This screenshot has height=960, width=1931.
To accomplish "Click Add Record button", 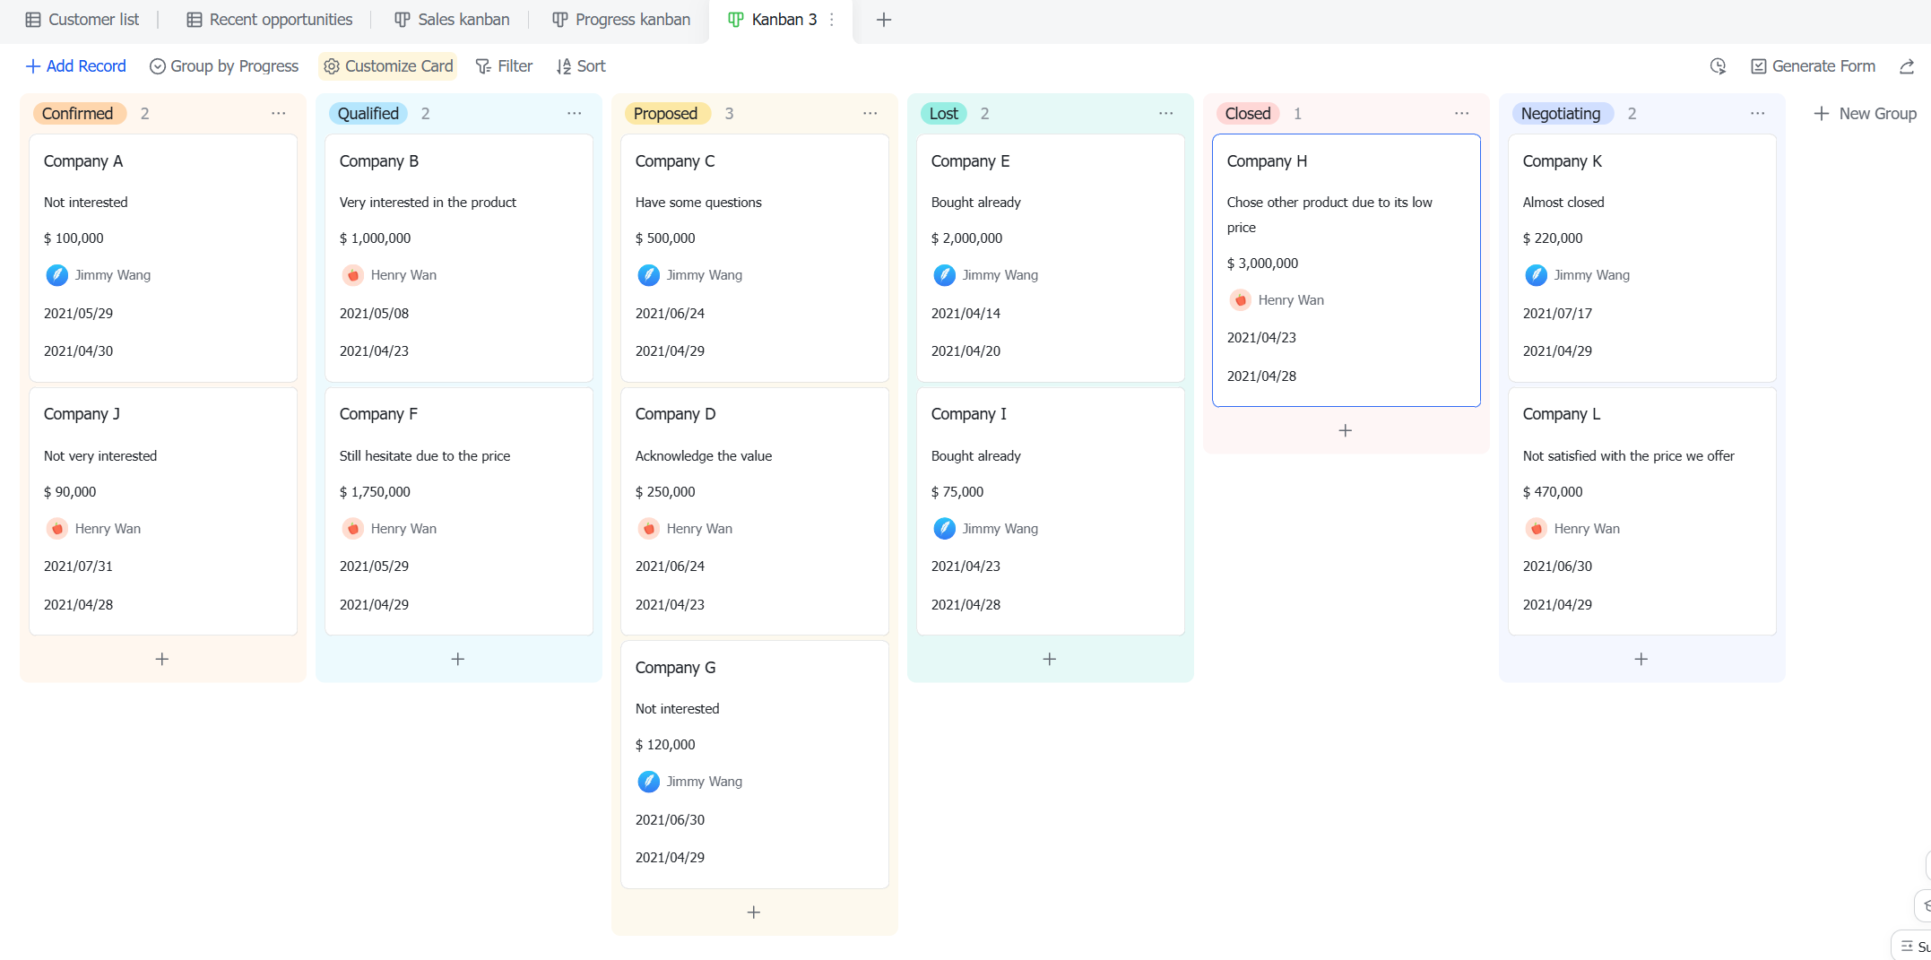I will [76, 66].
